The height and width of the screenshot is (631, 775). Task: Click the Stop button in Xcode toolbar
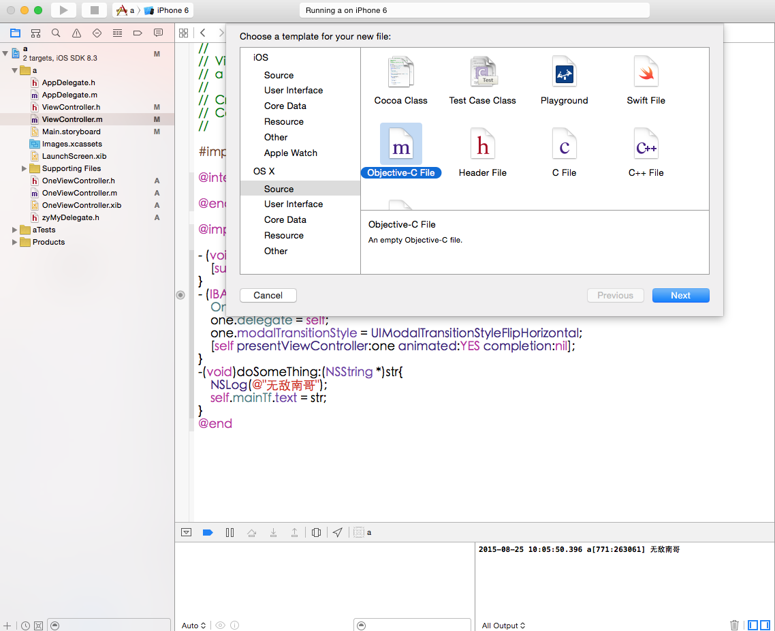pyautogui.click(x=95, y=10)
